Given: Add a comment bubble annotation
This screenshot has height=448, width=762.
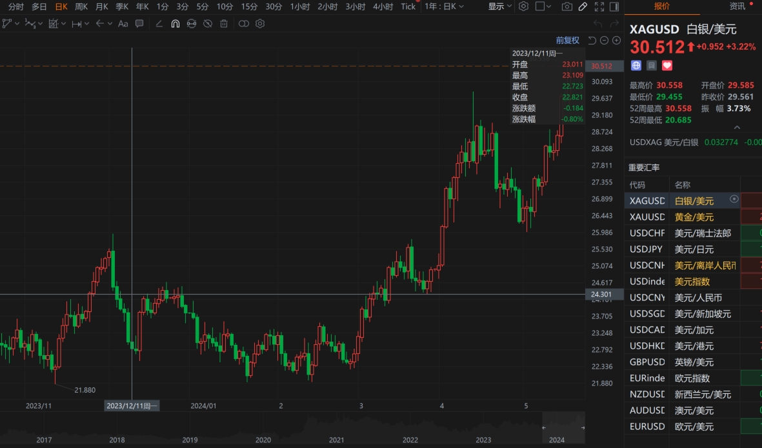Looking at the screenshot, I should point(139,24).
